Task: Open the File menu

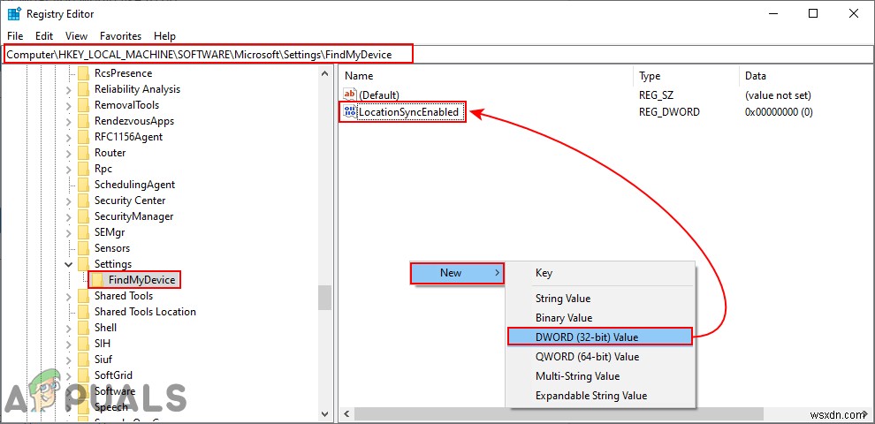Action: pyautogui.click(x=15, y=36)
